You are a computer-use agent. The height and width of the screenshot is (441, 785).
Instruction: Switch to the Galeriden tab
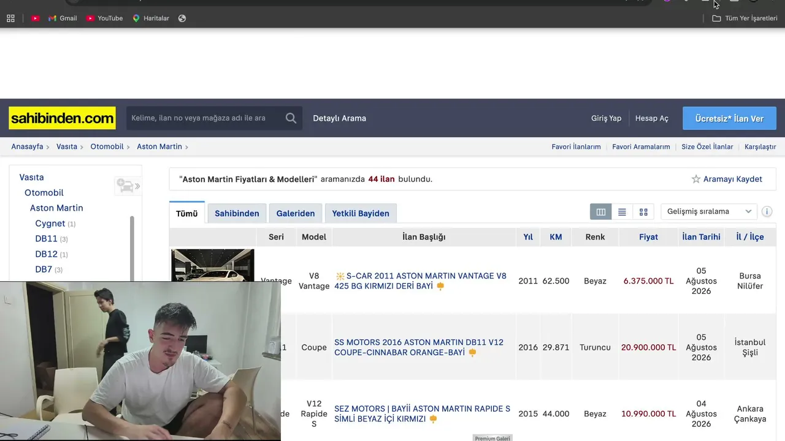[x=296, y=213]
